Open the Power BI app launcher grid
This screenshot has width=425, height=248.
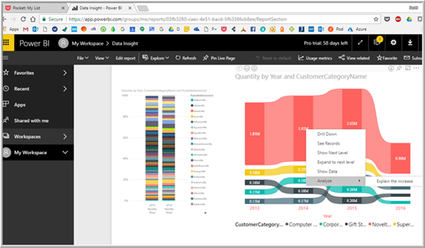(x=6, y=43)
